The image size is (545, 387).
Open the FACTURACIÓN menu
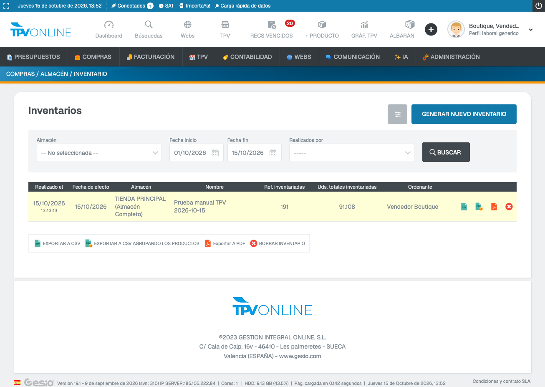click(151, 57)
